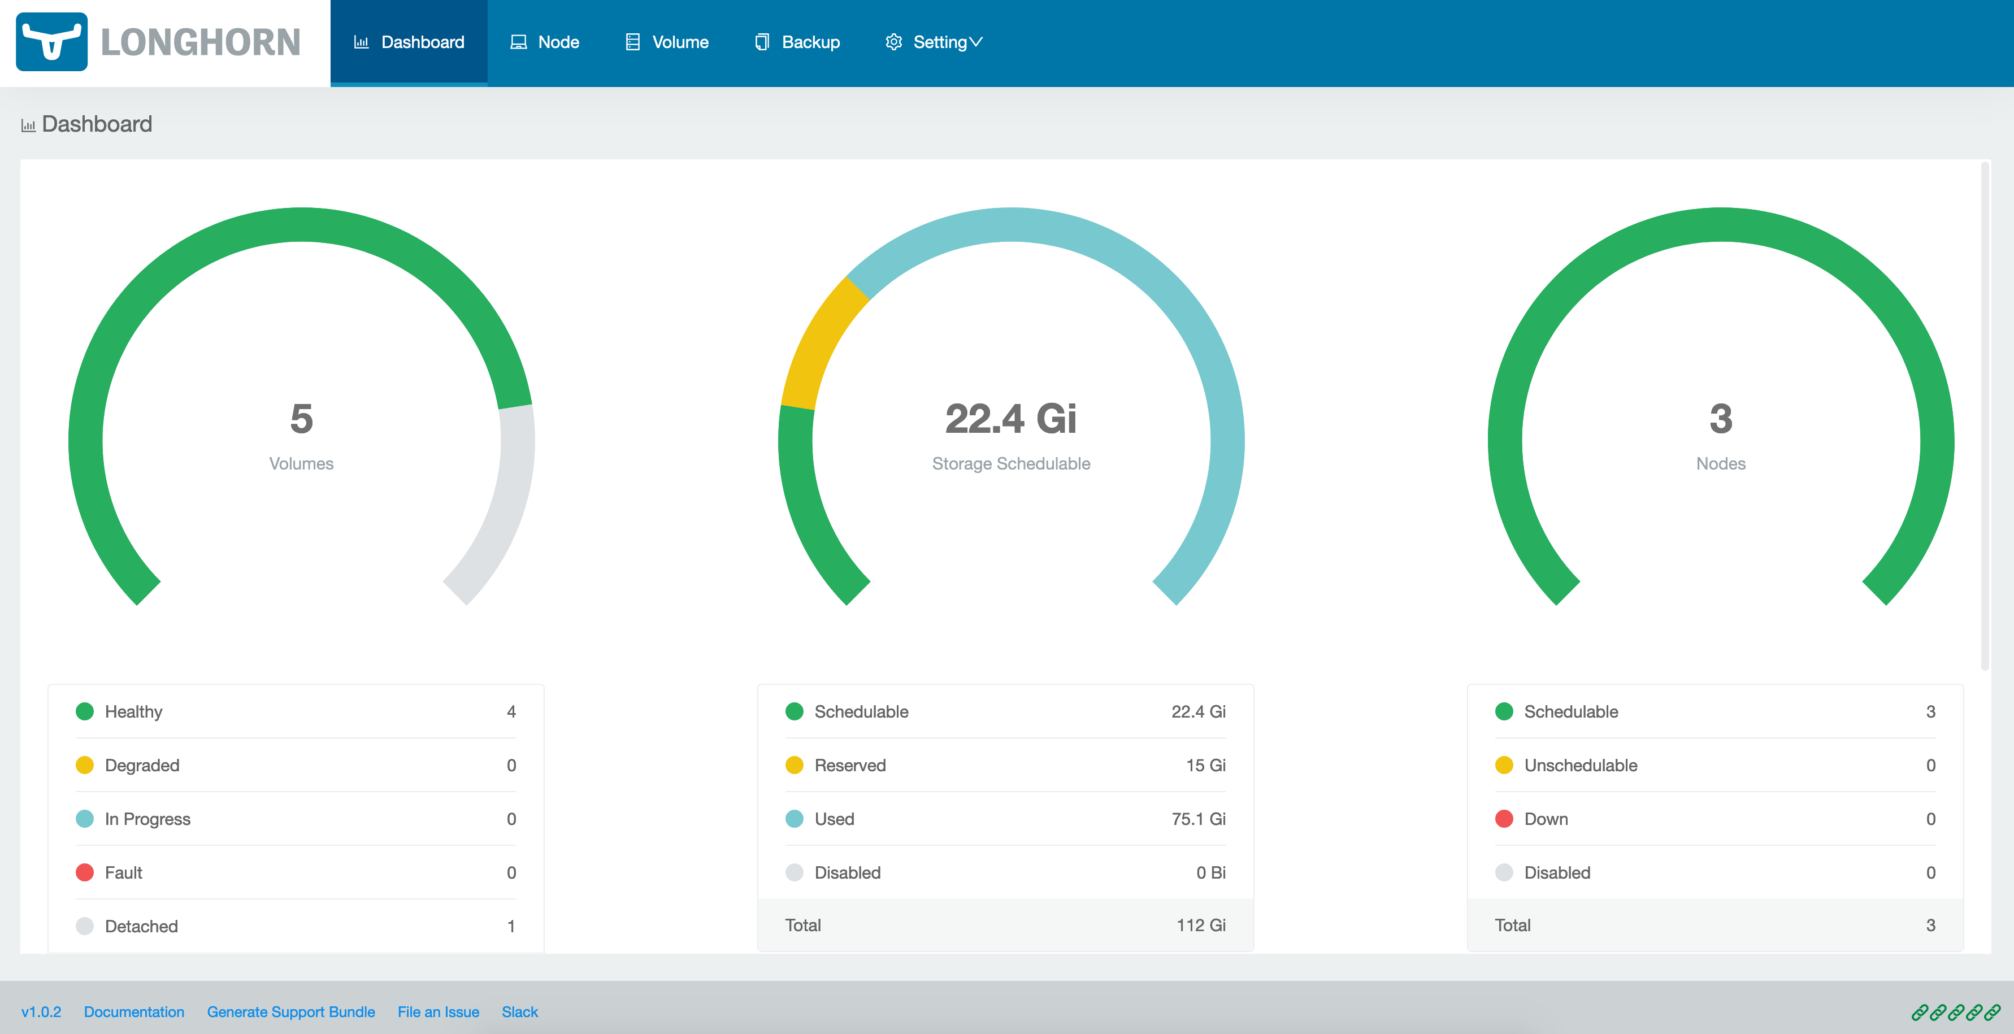Click the Longhorn bull logo icon
Viewport: 2014px width, 1034px height.
(51, 41)
